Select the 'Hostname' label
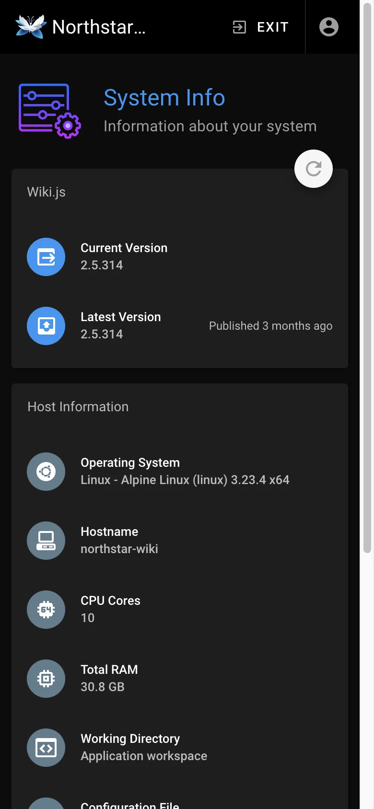 109,532
